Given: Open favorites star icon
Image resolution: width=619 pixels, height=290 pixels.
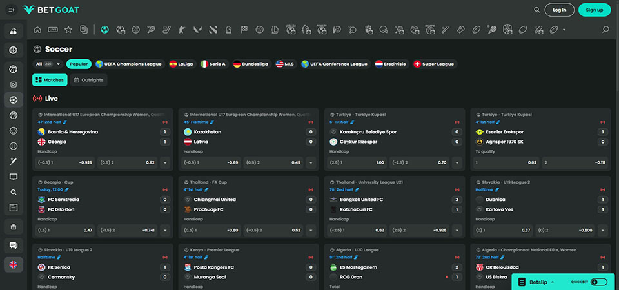Looking at the screenshot, I should tap(68, 30).
